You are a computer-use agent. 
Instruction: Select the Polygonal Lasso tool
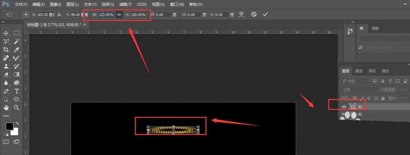pyautogui.click(x=6, y=41)
